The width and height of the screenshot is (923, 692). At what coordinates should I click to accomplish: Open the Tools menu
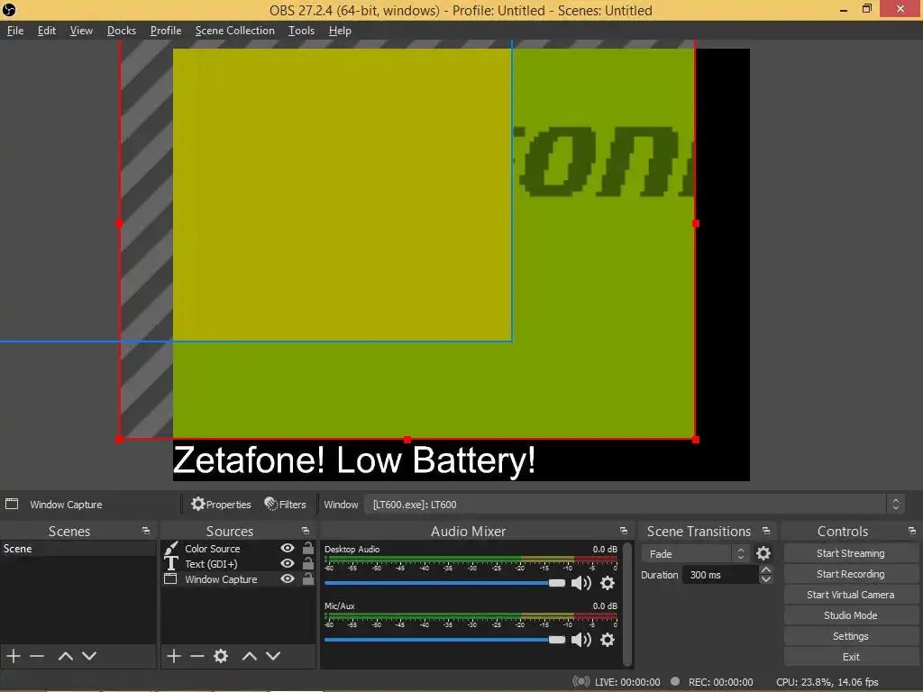301,31
